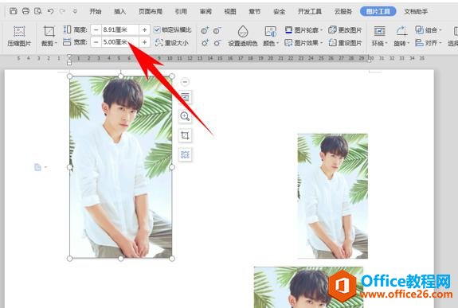Open the 图片效果 effects dropdown
The width and height of the screenshot is (458, 308).
(x=303, y=43)
